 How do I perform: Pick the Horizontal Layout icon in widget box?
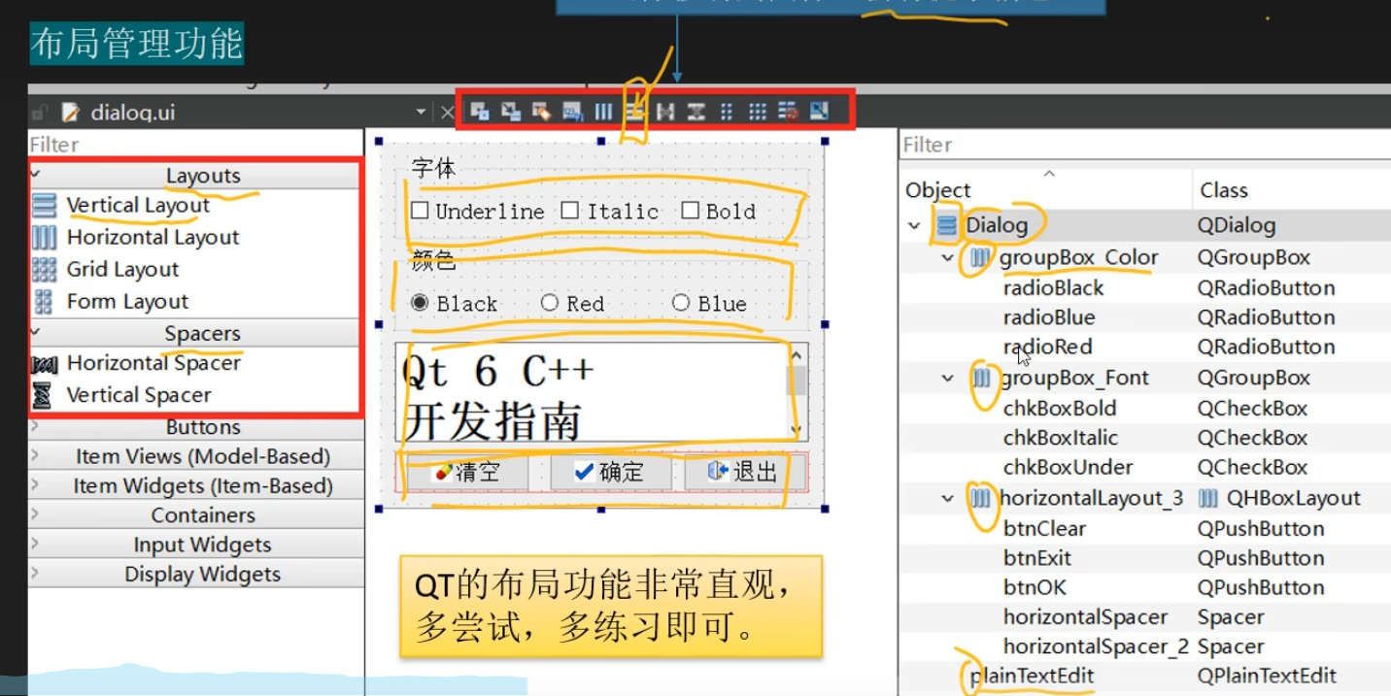pos(45,238)
